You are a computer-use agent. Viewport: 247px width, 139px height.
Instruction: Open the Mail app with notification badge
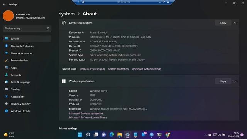click(x=144, y=134)
